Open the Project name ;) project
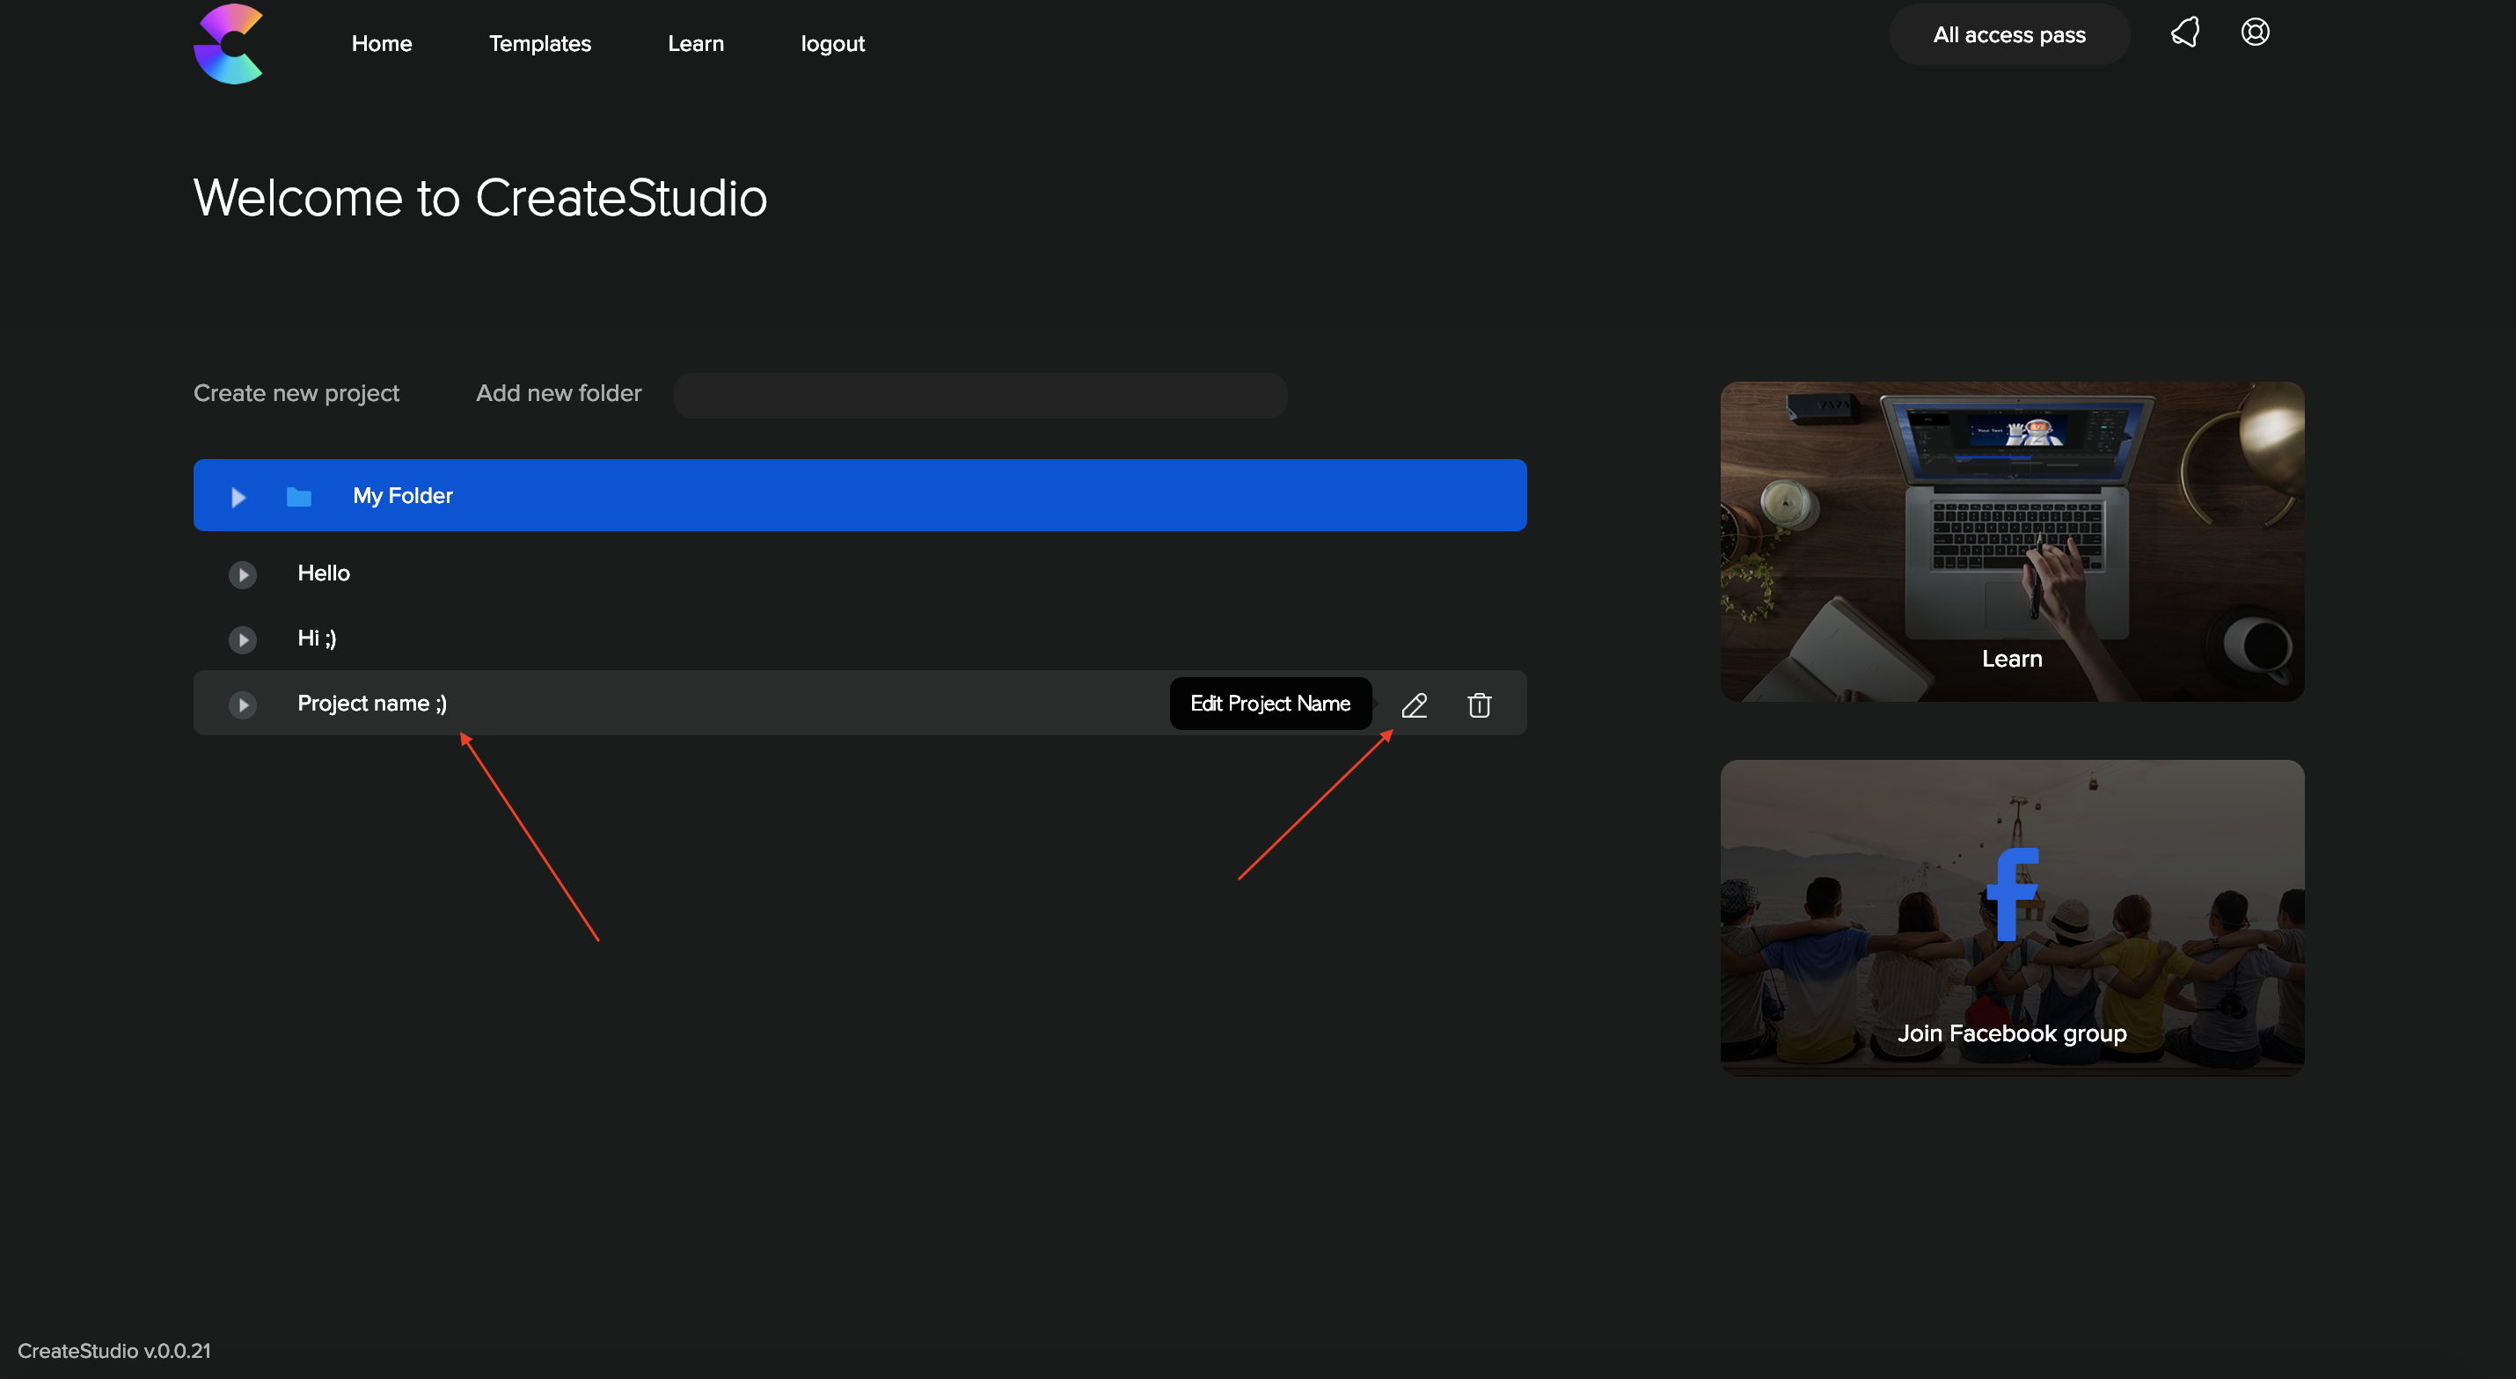The height and width of the screenshot is (1379, 2516). coord(372,704)
